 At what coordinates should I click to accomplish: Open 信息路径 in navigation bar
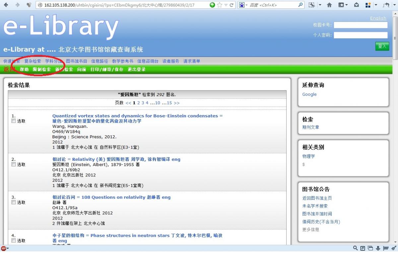[99, 61]
